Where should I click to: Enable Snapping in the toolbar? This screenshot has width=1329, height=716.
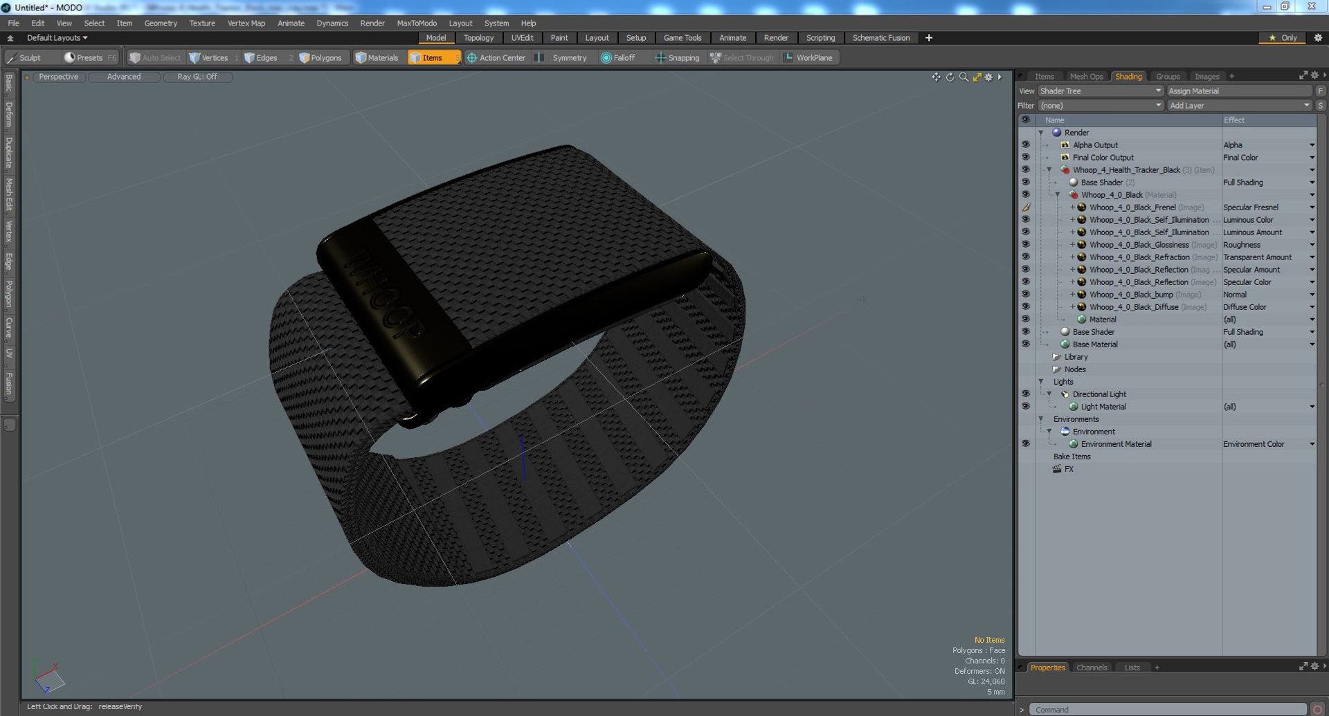pos(677,58)
